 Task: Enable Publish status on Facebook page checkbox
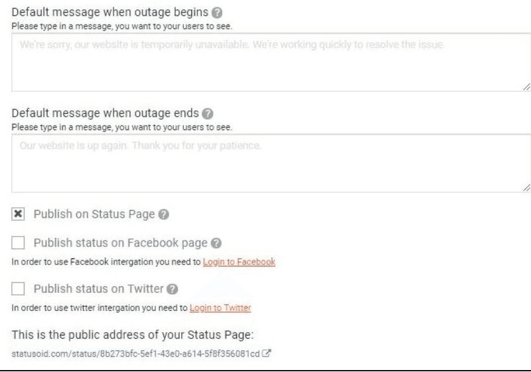pyautogui.click(x=18, y=243)
